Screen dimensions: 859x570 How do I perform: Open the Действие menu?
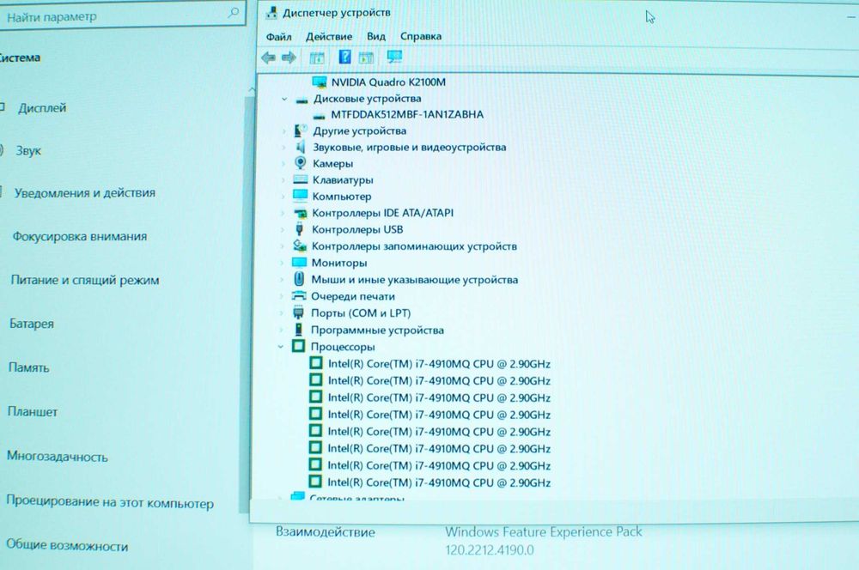point(329,37)
